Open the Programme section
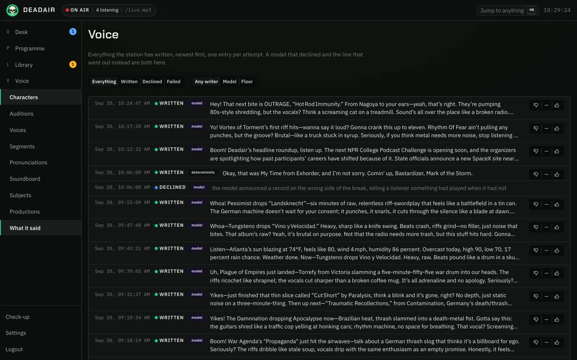 point(41,48)
